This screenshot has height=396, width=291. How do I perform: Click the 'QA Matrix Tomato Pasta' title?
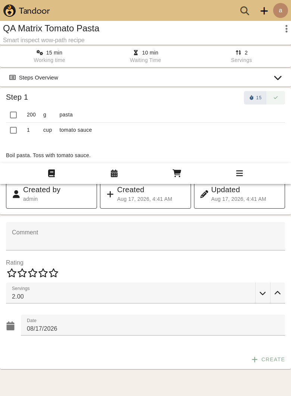tap(51, 28)
